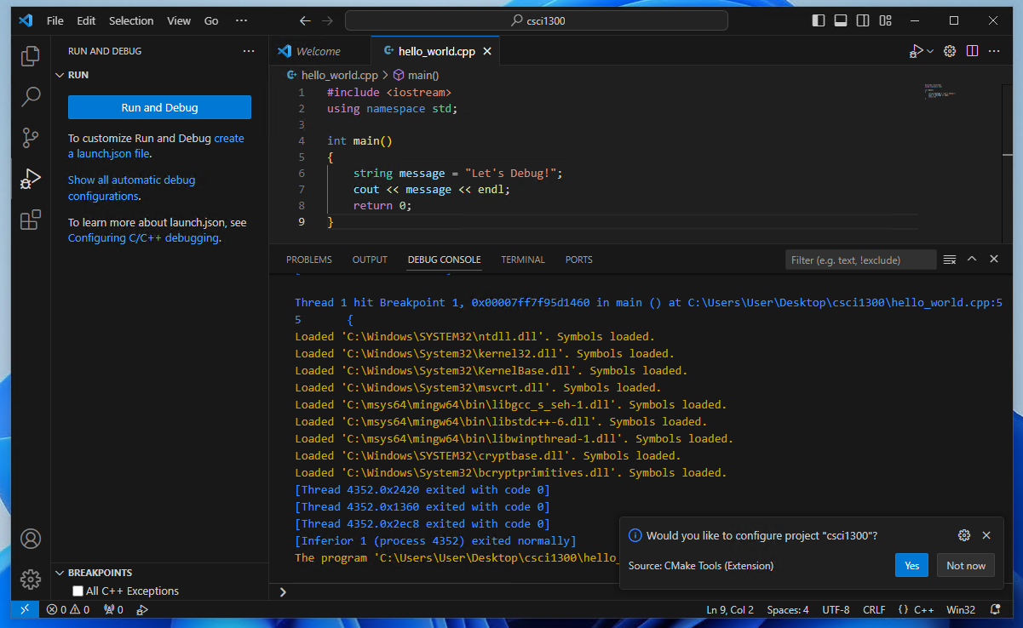Open the View menu
The width and height of the screenshot is (1023, 628).
coord(179,20)
